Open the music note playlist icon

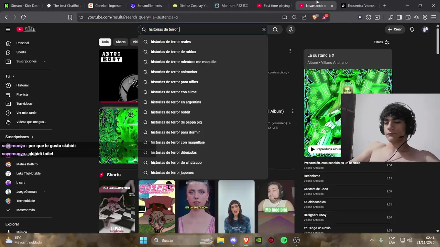tap(391, 17)
